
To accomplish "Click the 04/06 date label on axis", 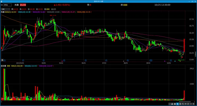I will click(44, 63).
